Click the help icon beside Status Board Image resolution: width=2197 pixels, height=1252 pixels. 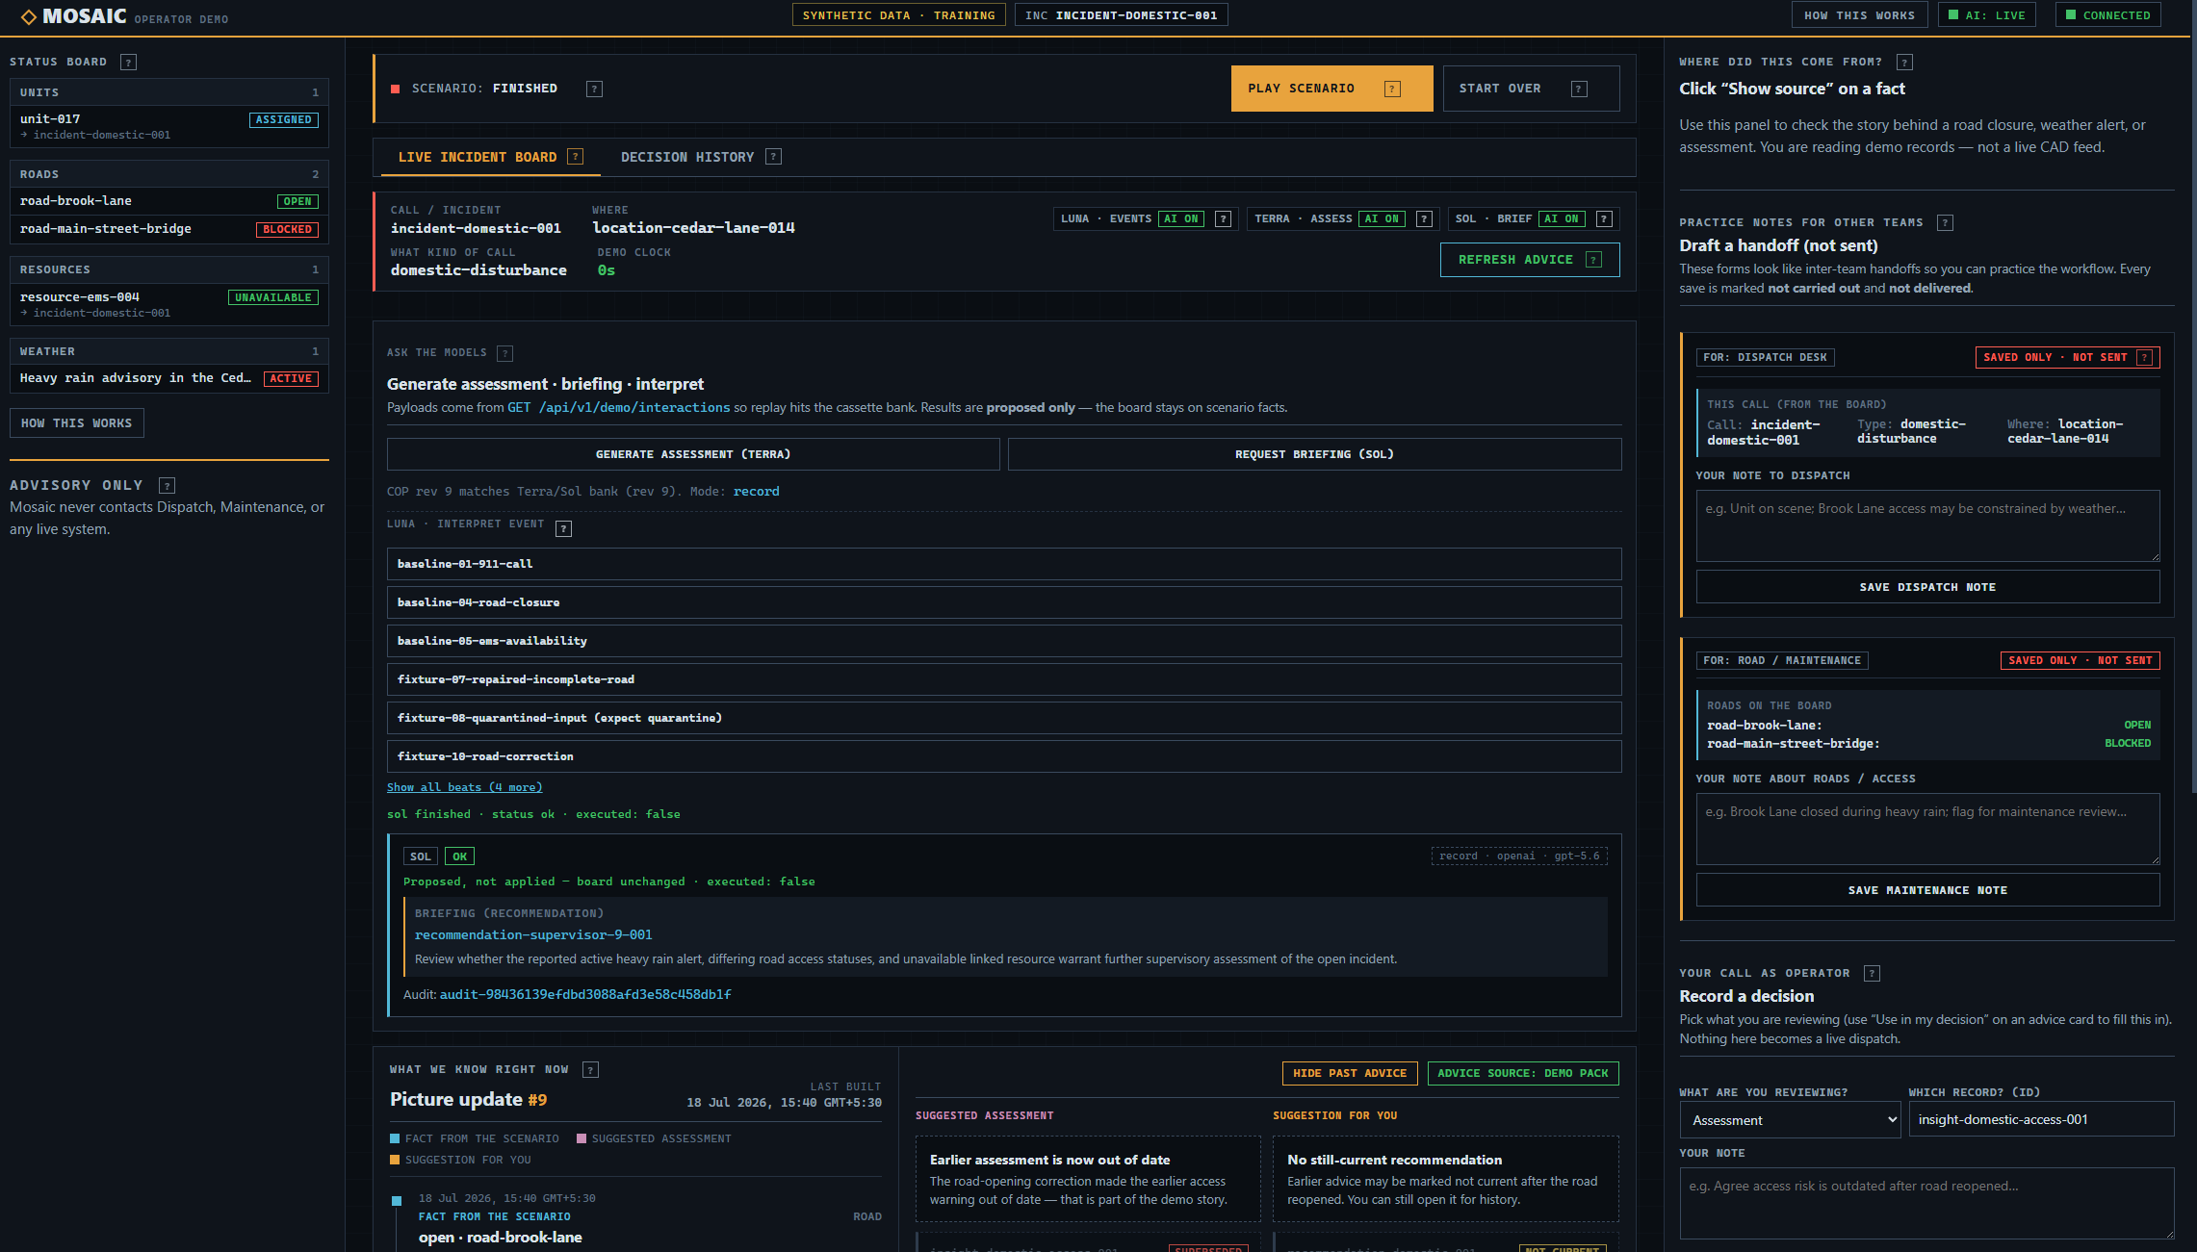tap(128, 63)
